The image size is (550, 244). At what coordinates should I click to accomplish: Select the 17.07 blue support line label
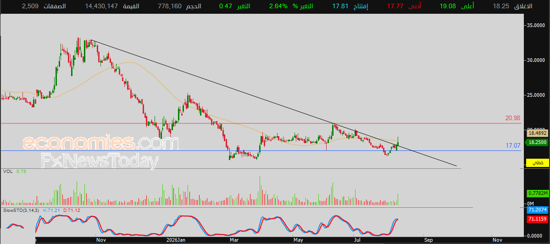coord(512,145)
